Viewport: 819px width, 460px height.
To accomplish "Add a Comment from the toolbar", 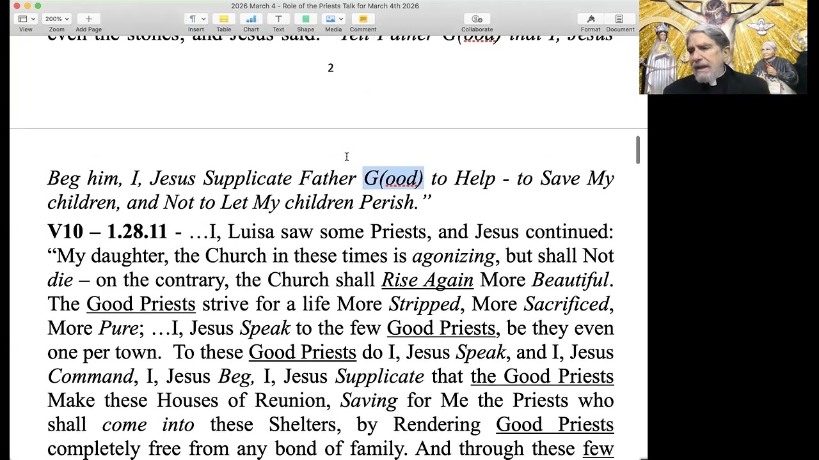I will point(363,22).
